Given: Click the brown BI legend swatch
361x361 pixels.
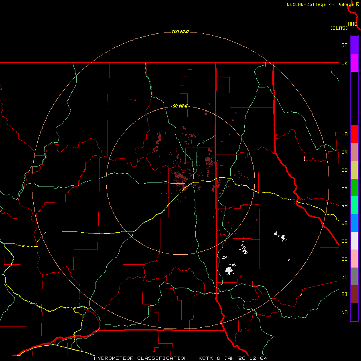Looking at the screenshot, I should pos(354,294).
